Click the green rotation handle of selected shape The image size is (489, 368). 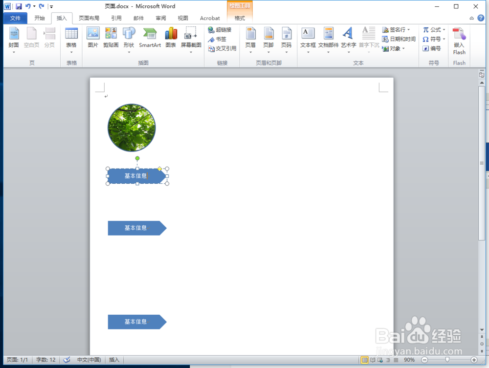coord(137,158)
